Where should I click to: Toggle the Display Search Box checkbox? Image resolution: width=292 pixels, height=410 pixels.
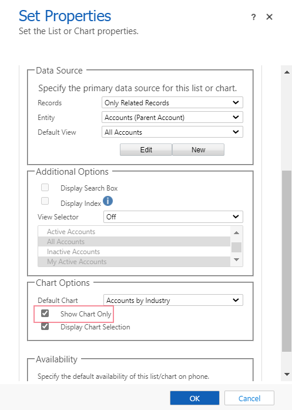[x=45, y=188]
